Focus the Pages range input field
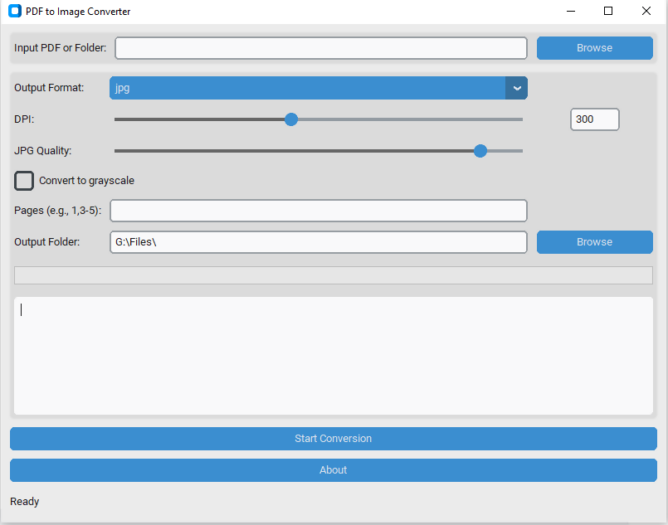The height and width of the screenshot is (525, 668). click(x=319, y=211)
